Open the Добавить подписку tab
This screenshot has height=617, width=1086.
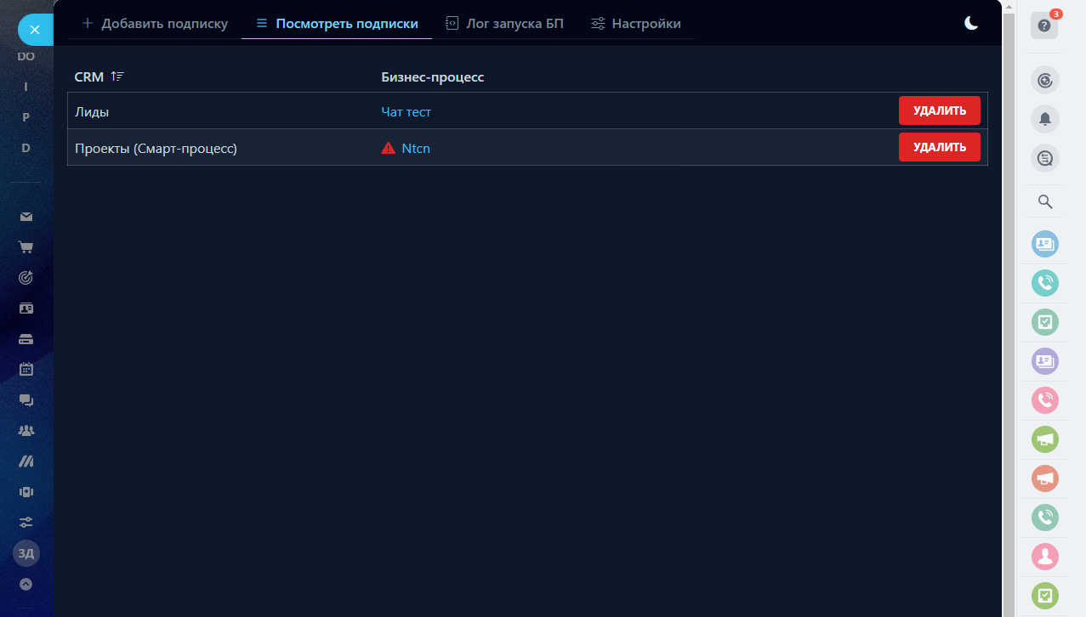[x=155, y=24]
